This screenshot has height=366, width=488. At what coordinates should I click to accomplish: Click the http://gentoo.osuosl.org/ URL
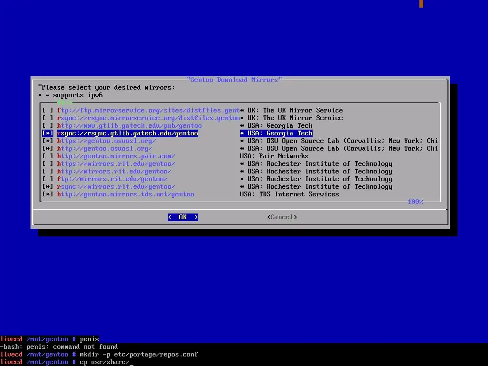tap(104, 149)
